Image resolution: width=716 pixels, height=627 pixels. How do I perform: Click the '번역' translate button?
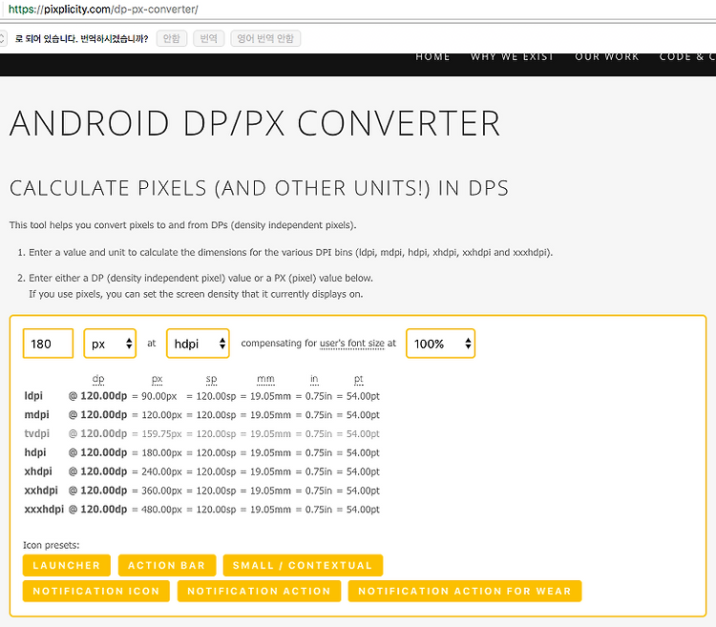(x=209, y=38)
